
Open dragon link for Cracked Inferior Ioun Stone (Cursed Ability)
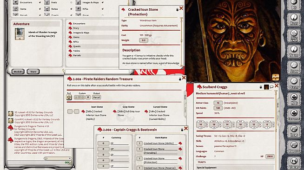146,111
